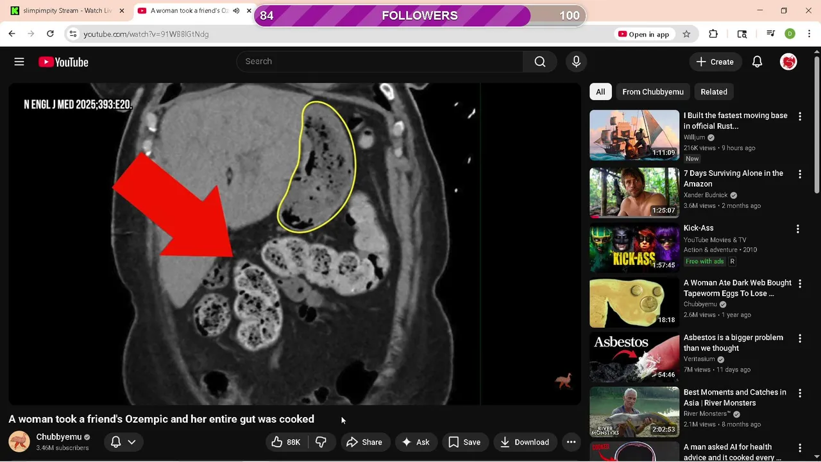Image resolution: width=821 pixels, height=462 pixels.
Task: Open the Chrome three-dot menu
Action: [x=809, y=34]
